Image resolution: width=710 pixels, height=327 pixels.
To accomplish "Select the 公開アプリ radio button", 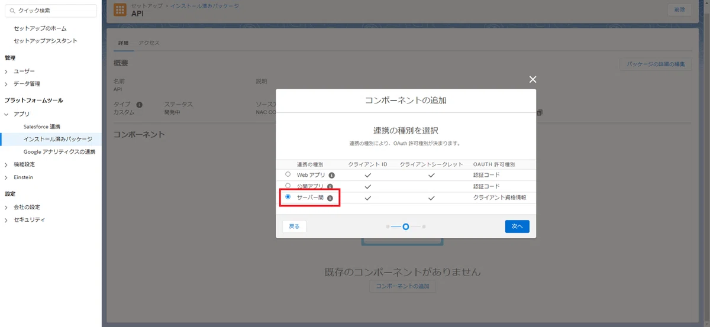I will pyautogui.click(x=288, y=186).
